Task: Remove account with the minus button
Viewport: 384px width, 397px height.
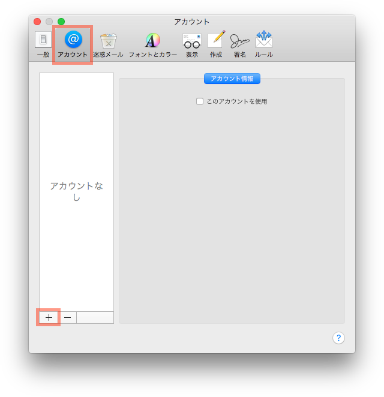Action: pyautogui.click(x=67, y=317)
